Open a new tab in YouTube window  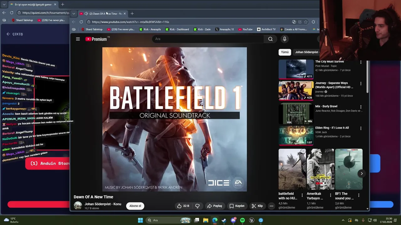coord(132,14)
